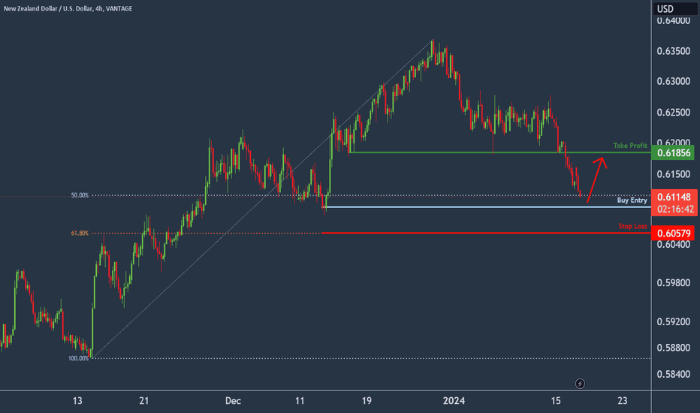Image resolution: width=700 pixels, height=413 pixels.
Task: Click the 0.63500 price axis value
Action: coord(673,51)
